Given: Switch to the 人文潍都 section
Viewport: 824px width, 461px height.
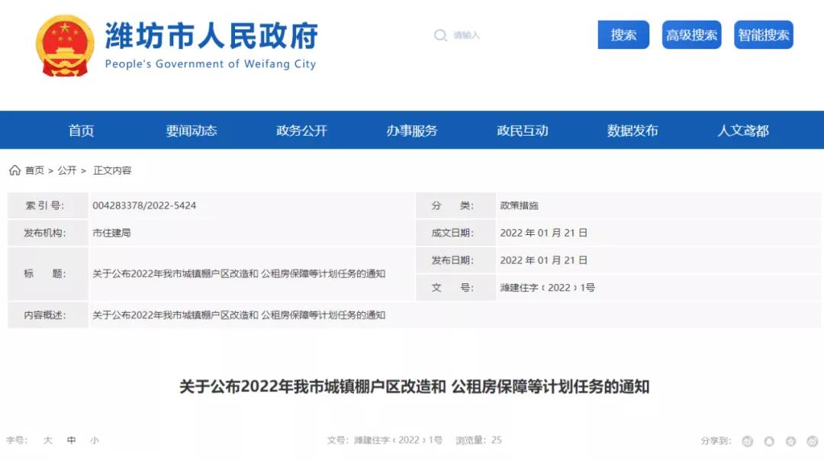Looking at the screenshot, I should (742, 131).
